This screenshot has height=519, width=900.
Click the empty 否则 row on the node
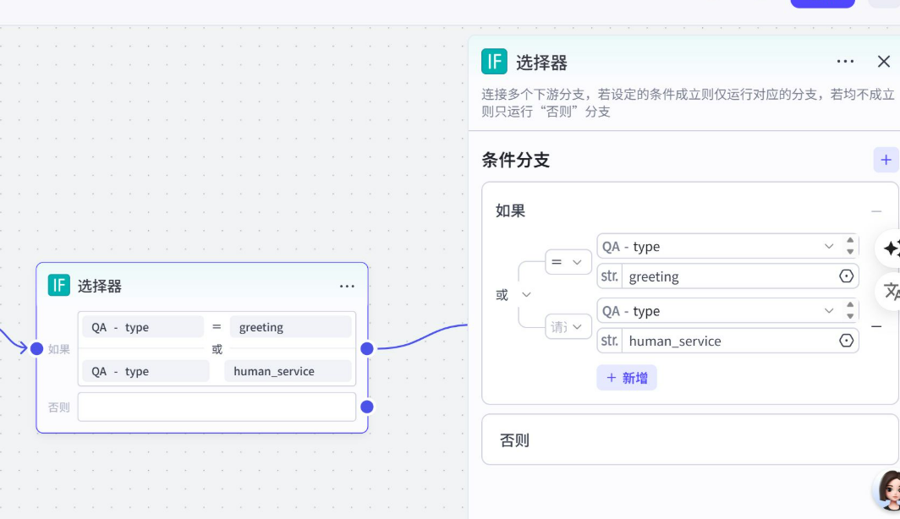217,407
